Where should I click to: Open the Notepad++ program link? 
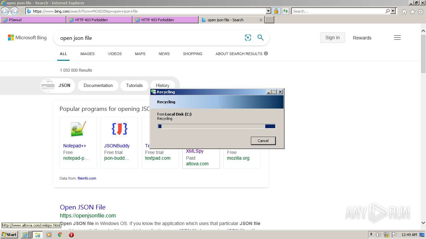pos(75,146)
